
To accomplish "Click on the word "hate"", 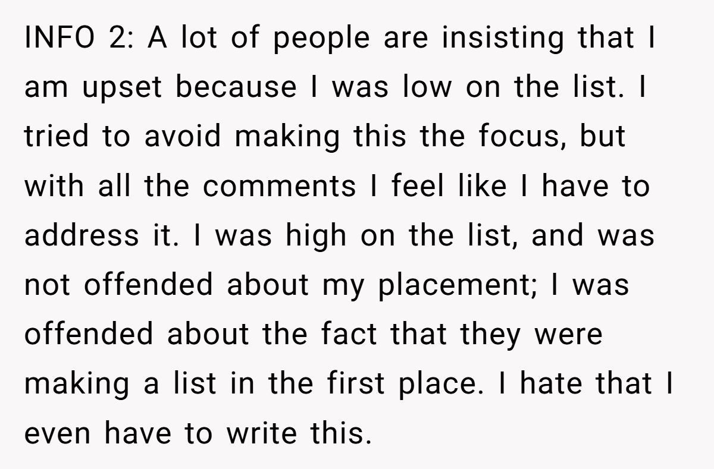I will [558, 383].
